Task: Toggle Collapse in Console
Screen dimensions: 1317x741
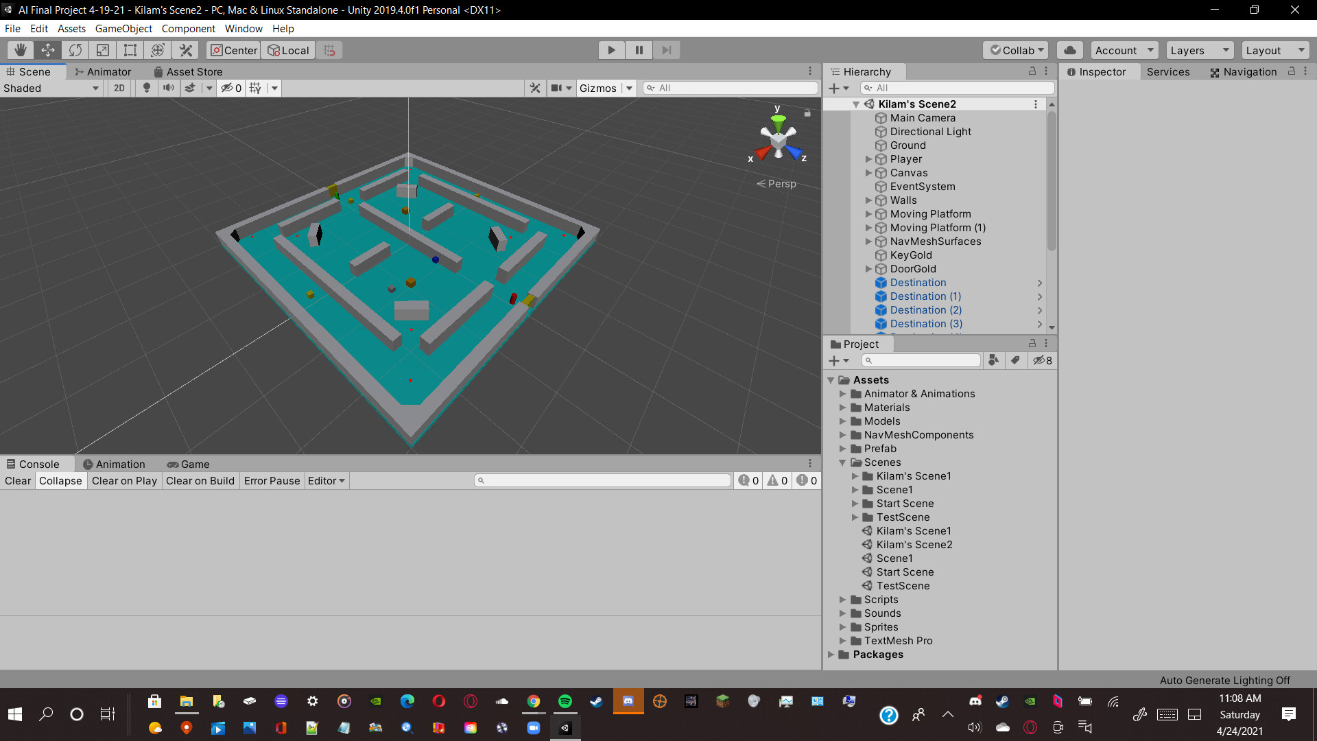Action: (60, 481)
